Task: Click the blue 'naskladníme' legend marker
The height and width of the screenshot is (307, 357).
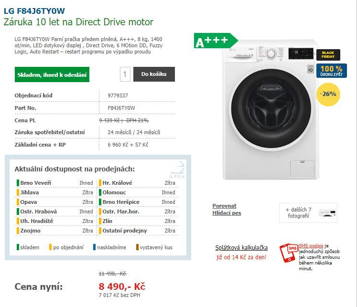Action: (x=94, y=247)
